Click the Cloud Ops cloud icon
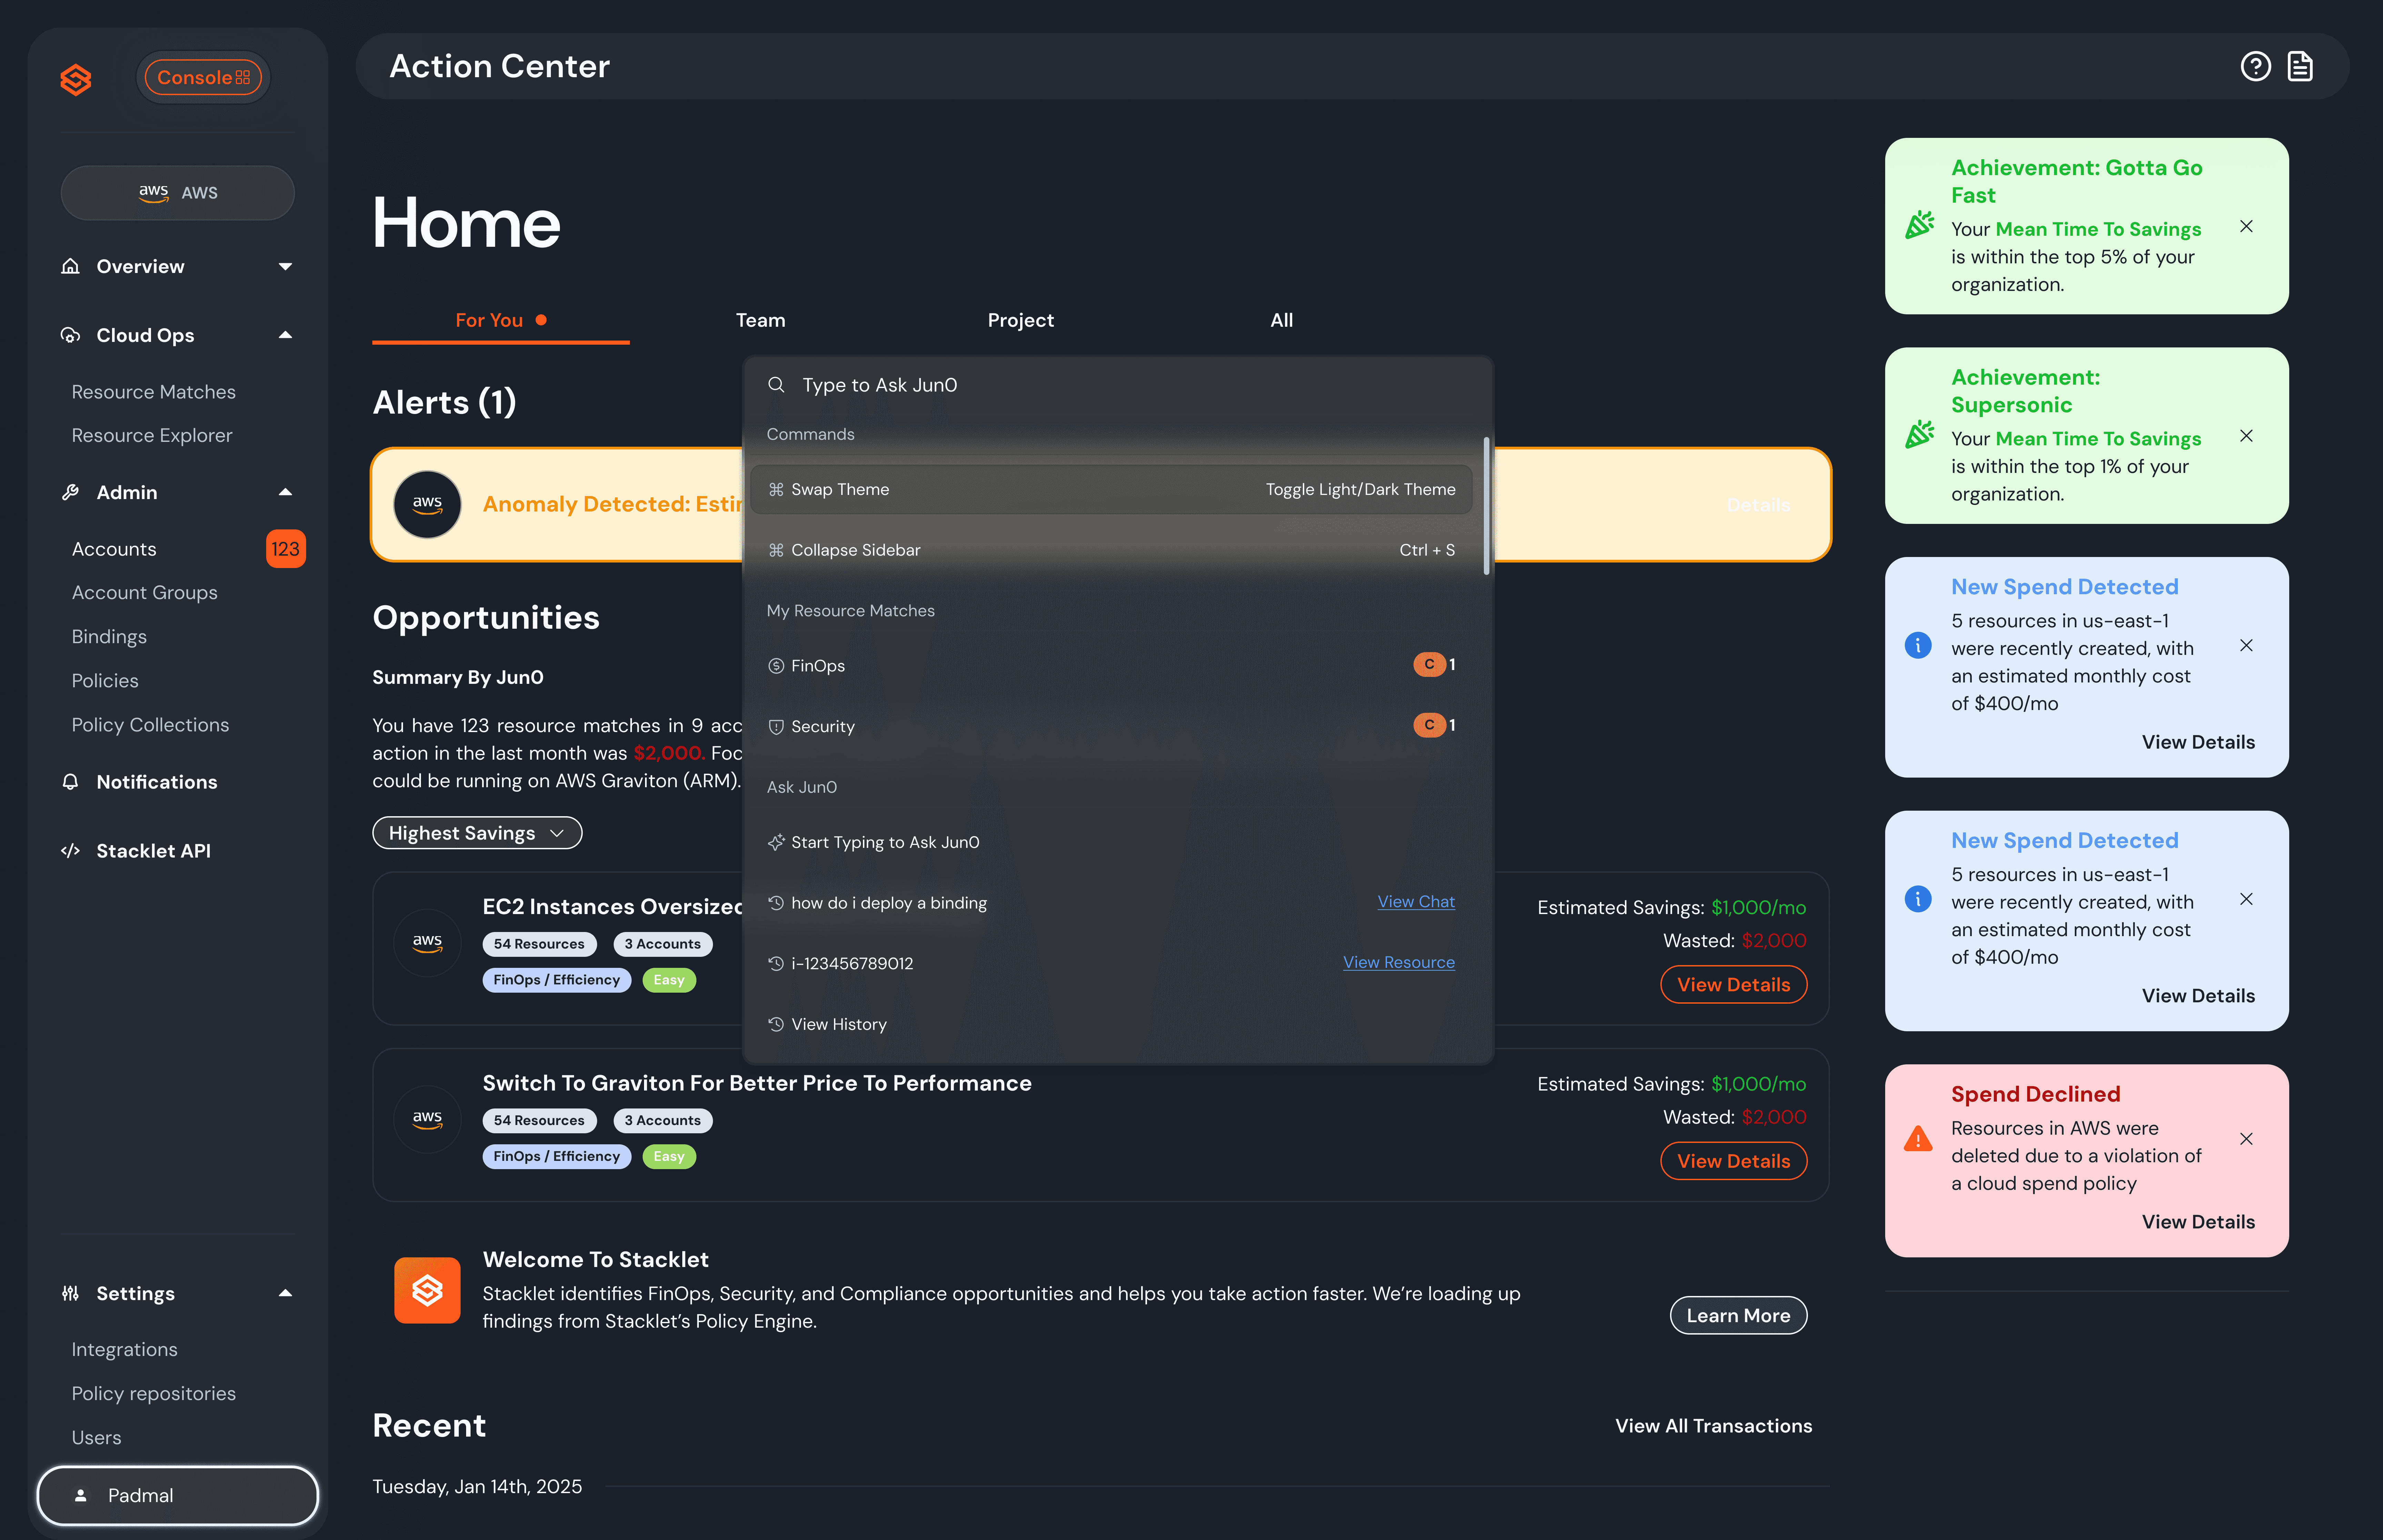 (70, 335)
